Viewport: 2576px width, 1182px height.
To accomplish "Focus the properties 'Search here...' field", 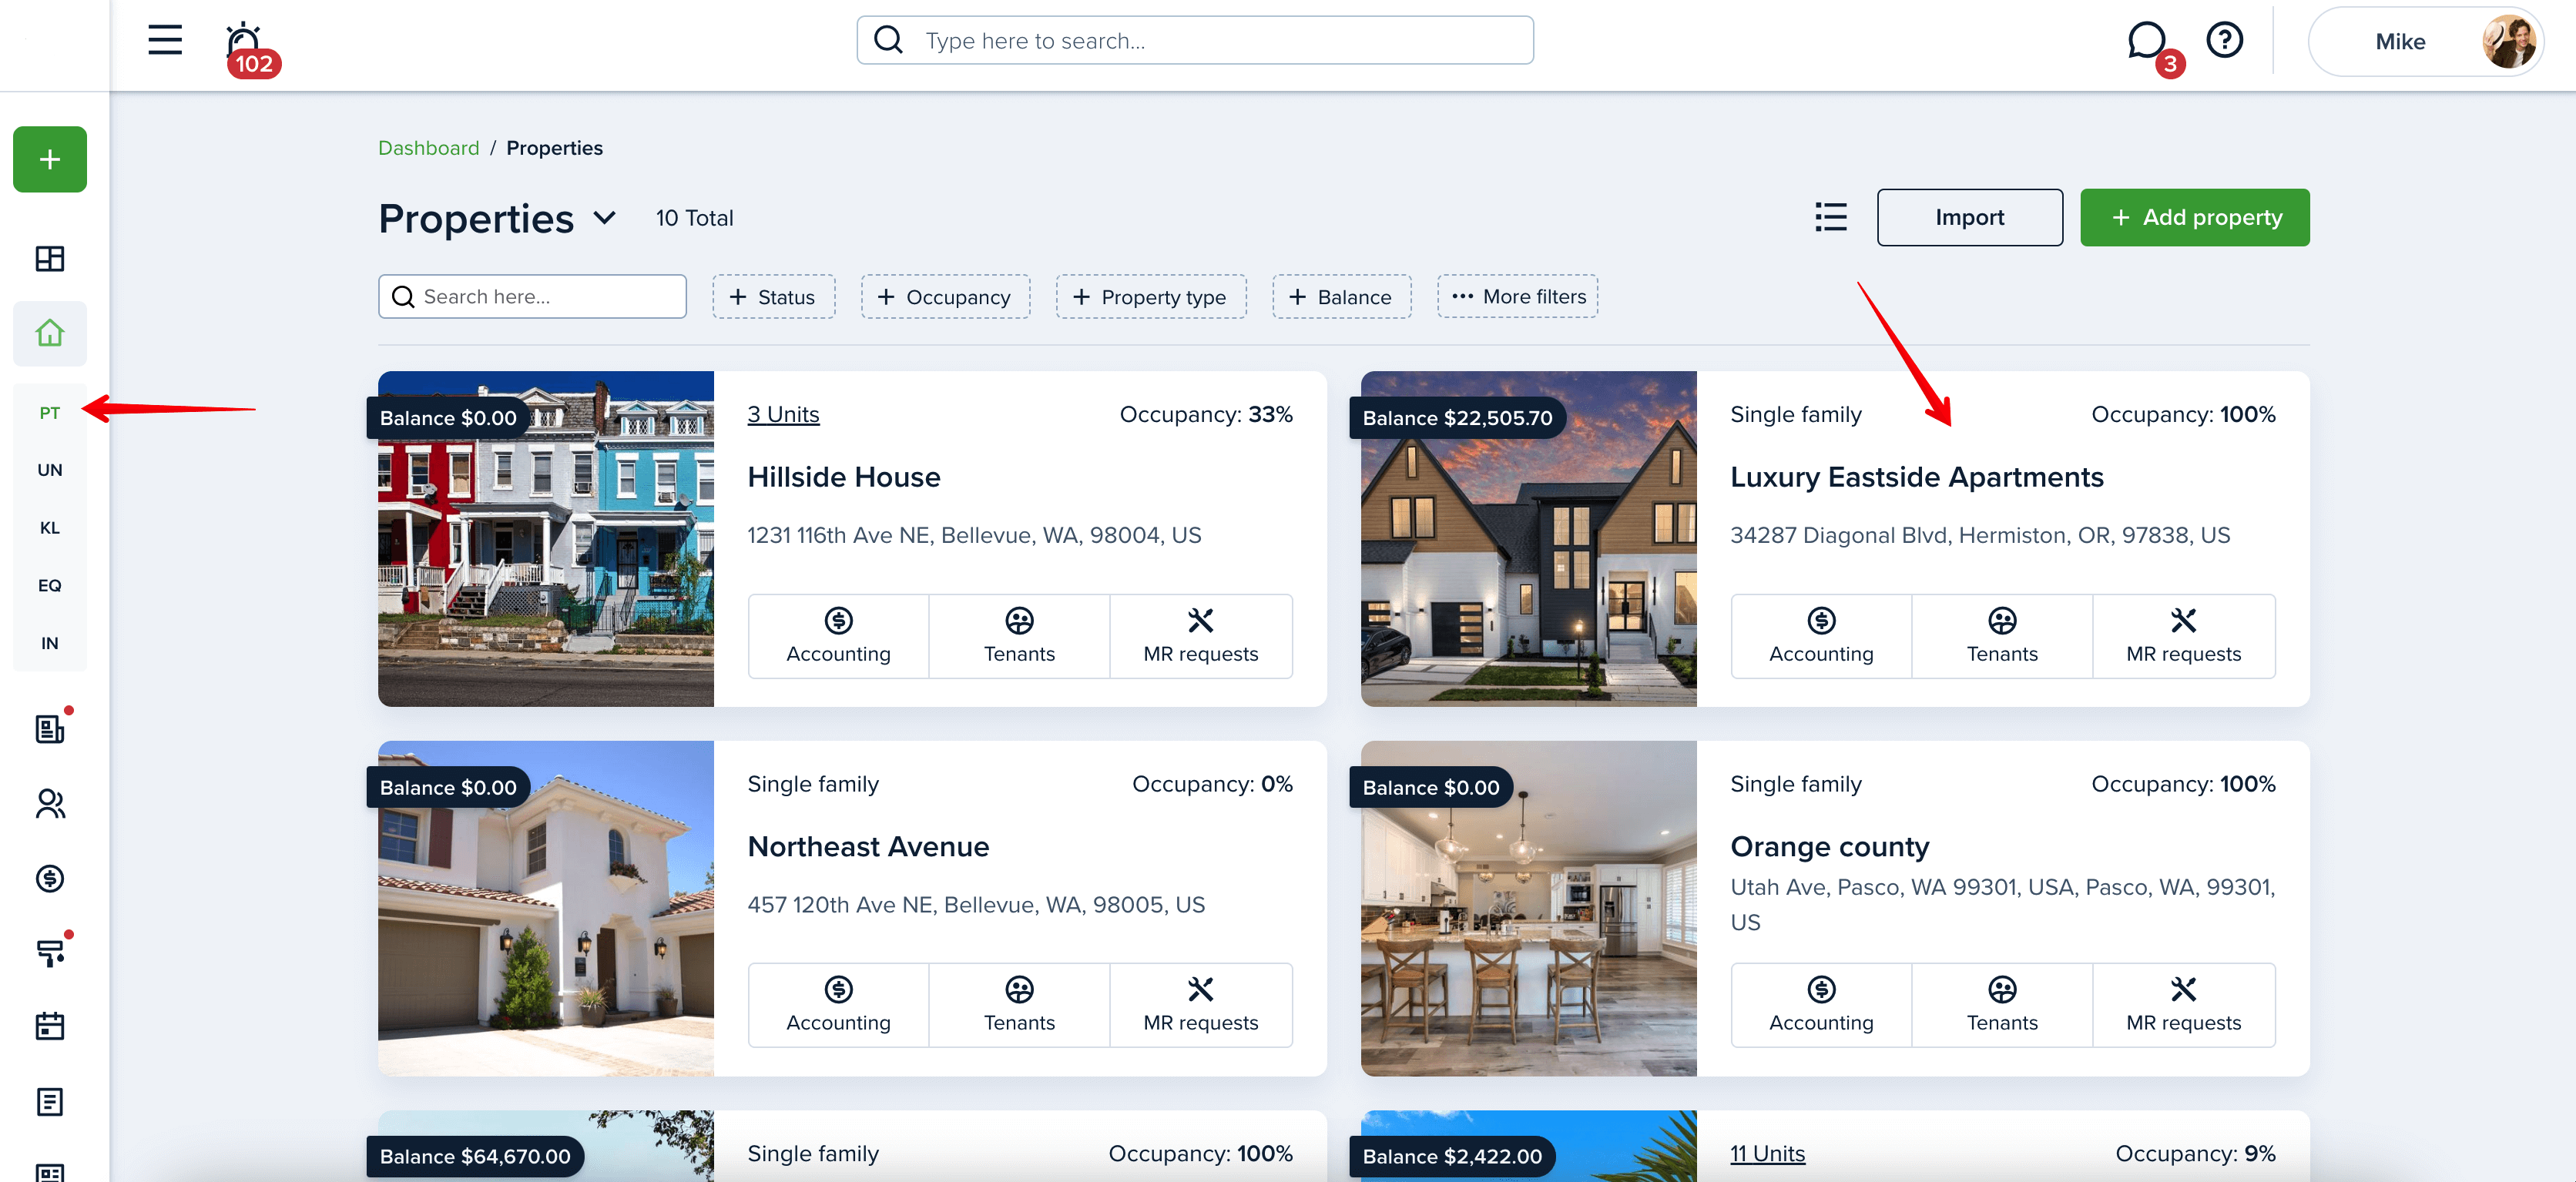I will pos(532,297).
